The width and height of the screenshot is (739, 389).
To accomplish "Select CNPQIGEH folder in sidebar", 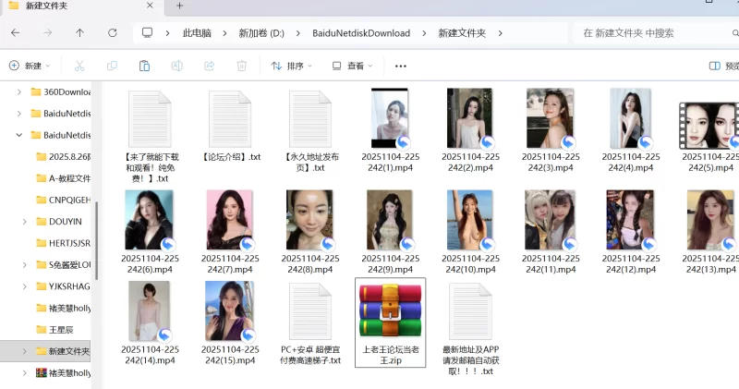I will (63, 200).
